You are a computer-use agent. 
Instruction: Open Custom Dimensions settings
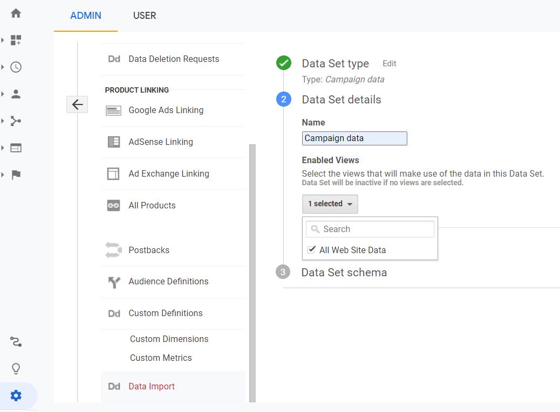tap(169, 339)
